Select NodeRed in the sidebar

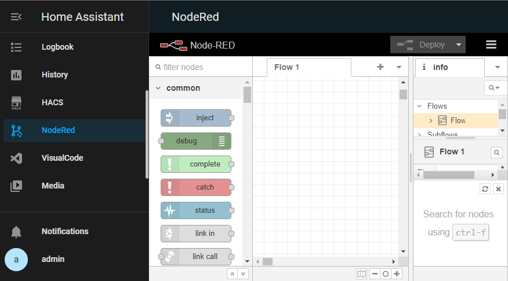74,131
